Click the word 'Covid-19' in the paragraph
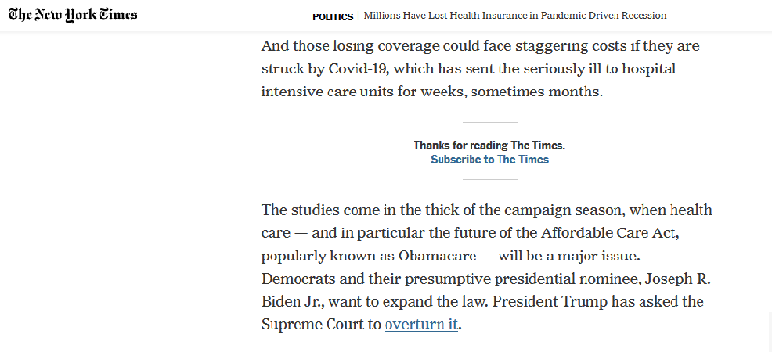The image size is (772, 352). (x=353, y=68)
